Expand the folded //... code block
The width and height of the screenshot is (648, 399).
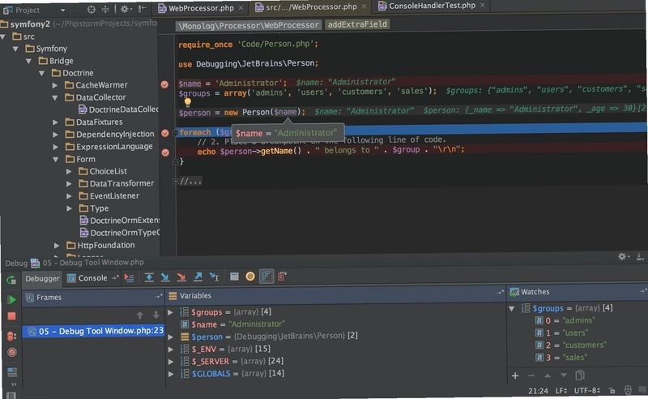point(175,182)
